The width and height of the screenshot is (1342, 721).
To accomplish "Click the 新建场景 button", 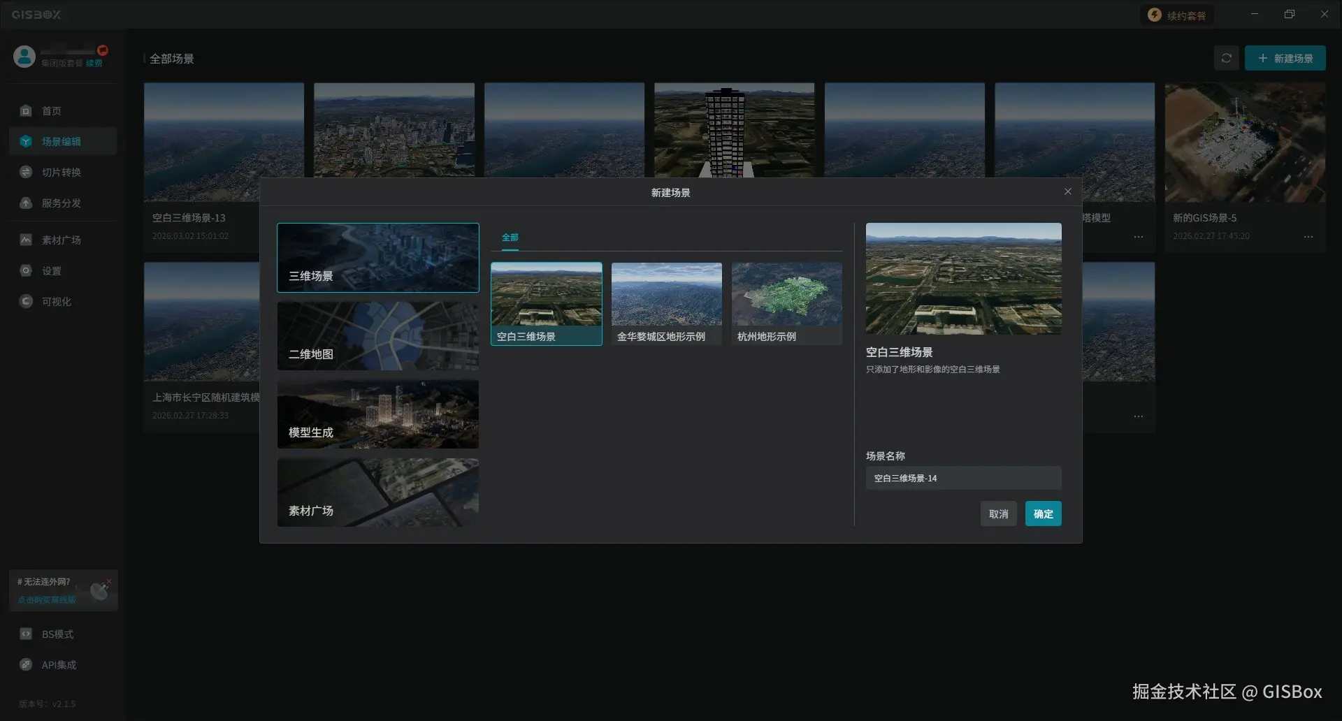I will pos(1285,58).
